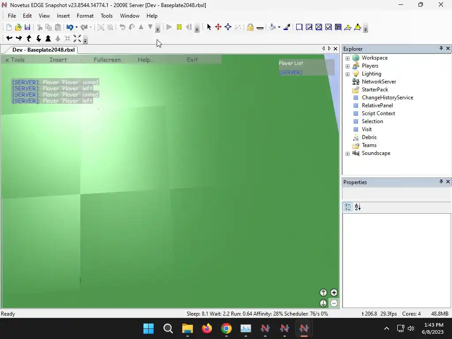
Task: Expand the Lighting node
Action: pyautogui.click(x=348, y=74)
